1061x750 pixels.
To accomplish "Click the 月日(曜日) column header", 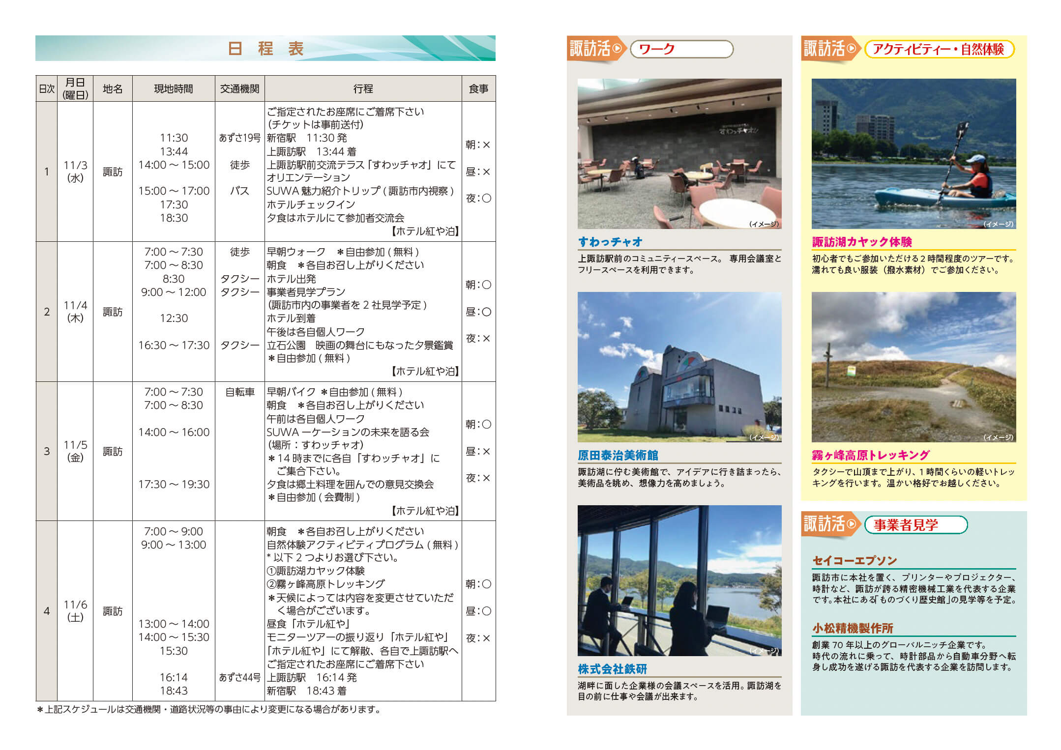I will point(75,88).
